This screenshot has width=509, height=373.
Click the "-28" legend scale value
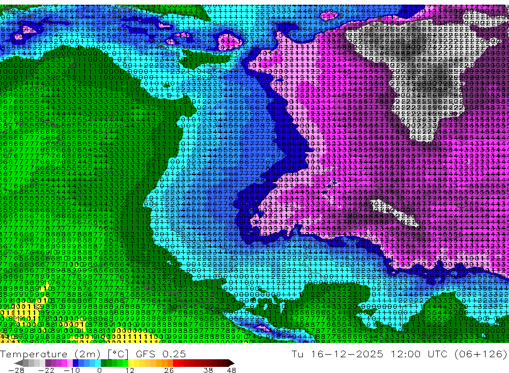click(x=16, y=370)
